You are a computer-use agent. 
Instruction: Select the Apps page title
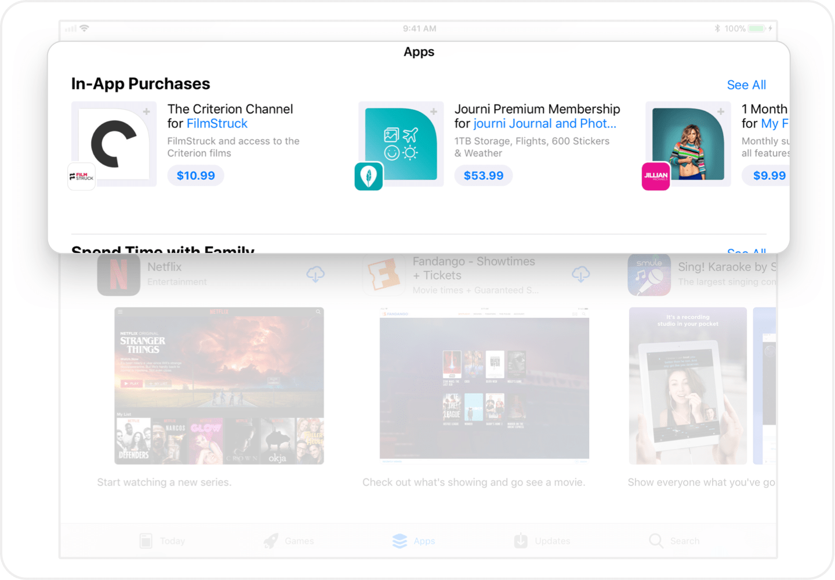pyautogui.click(x=419, y=52)
